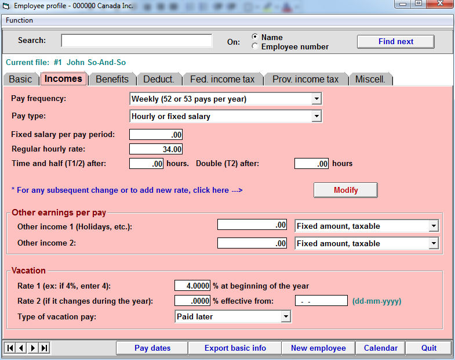Expand Other income 1 type dropdown
455x360 pixels.
(x=433, y=226)
